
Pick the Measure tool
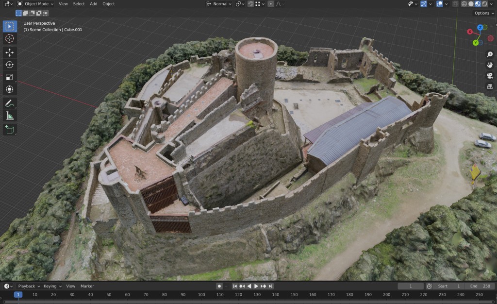[10, 116]
